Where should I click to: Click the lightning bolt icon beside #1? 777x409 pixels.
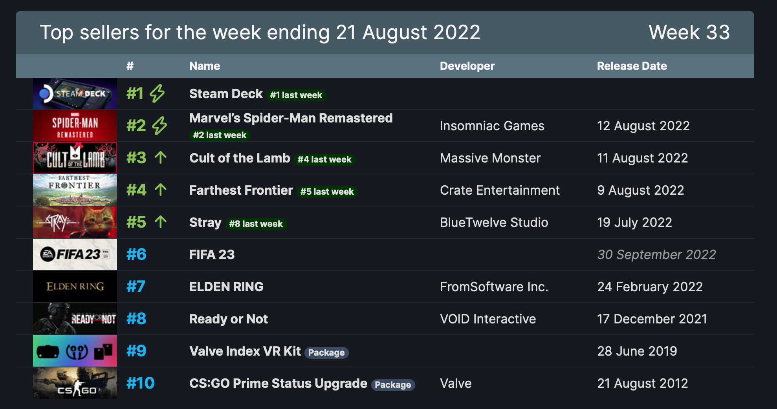pos(157,93)
